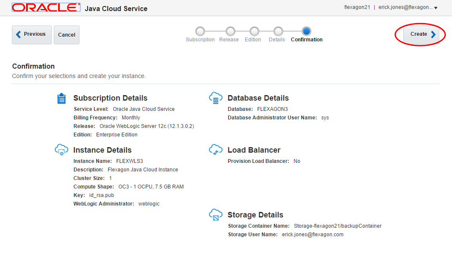Click the database name FLEXAGON3
This screenshot has height=255, width=452.
(273, 109)
